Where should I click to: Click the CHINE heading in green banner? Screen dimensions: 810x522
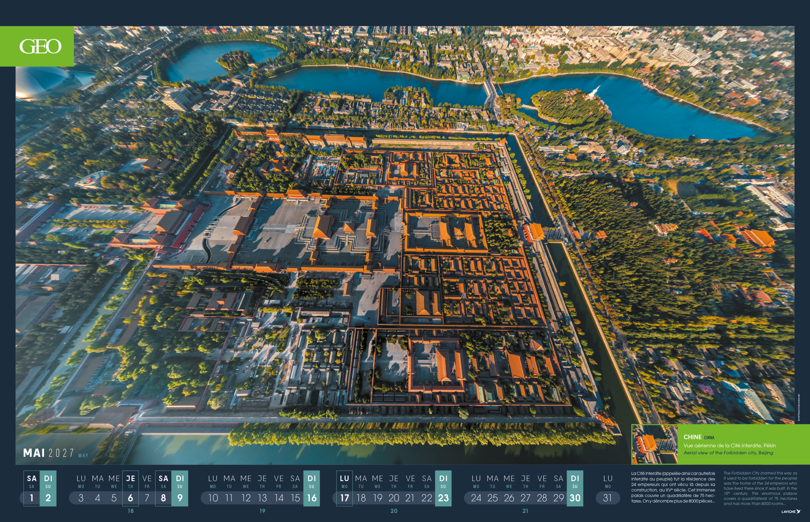point(692,437)
